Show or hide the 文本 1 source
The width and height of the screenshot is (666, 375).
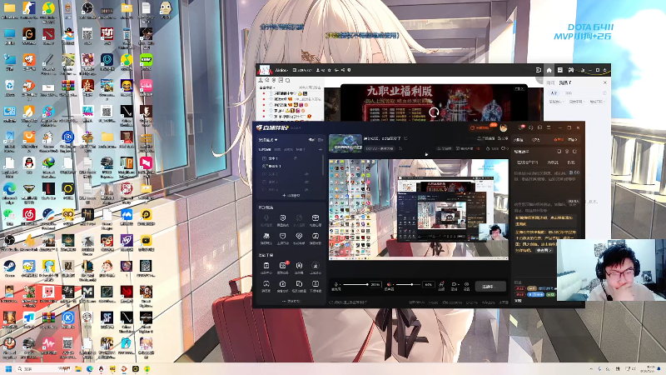coord(296,158)
